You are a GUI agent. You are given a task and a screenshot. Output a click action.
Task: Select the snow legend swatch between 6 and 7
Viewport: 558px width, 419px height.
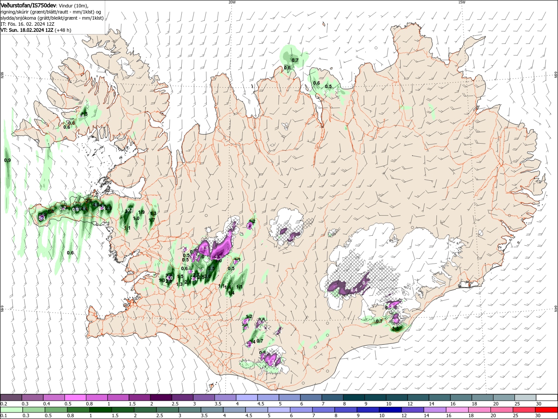310,398
